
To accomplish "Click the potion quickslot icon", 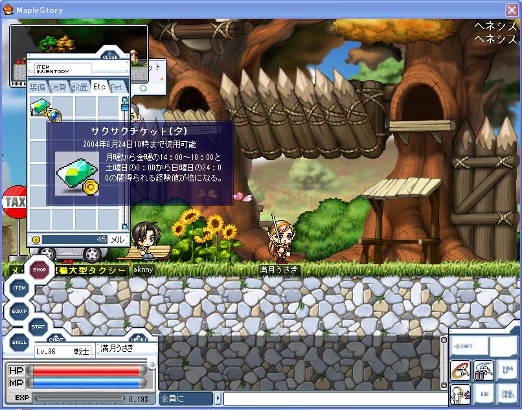I will pos(483,370).
